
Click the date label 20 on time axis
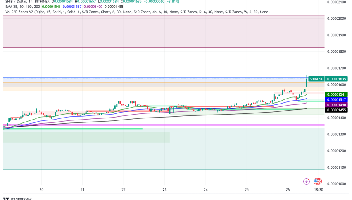pyautogui.click(x=42, y=190)
